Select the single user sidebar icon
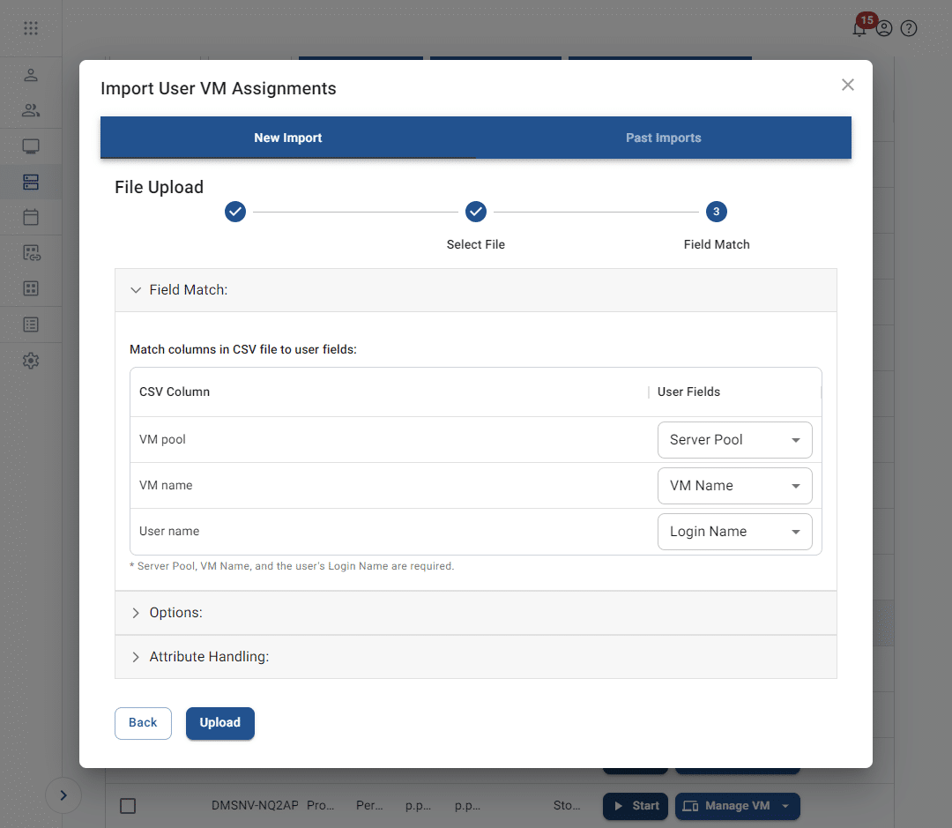This screenshot has height=828, width=952. point(31,75)
